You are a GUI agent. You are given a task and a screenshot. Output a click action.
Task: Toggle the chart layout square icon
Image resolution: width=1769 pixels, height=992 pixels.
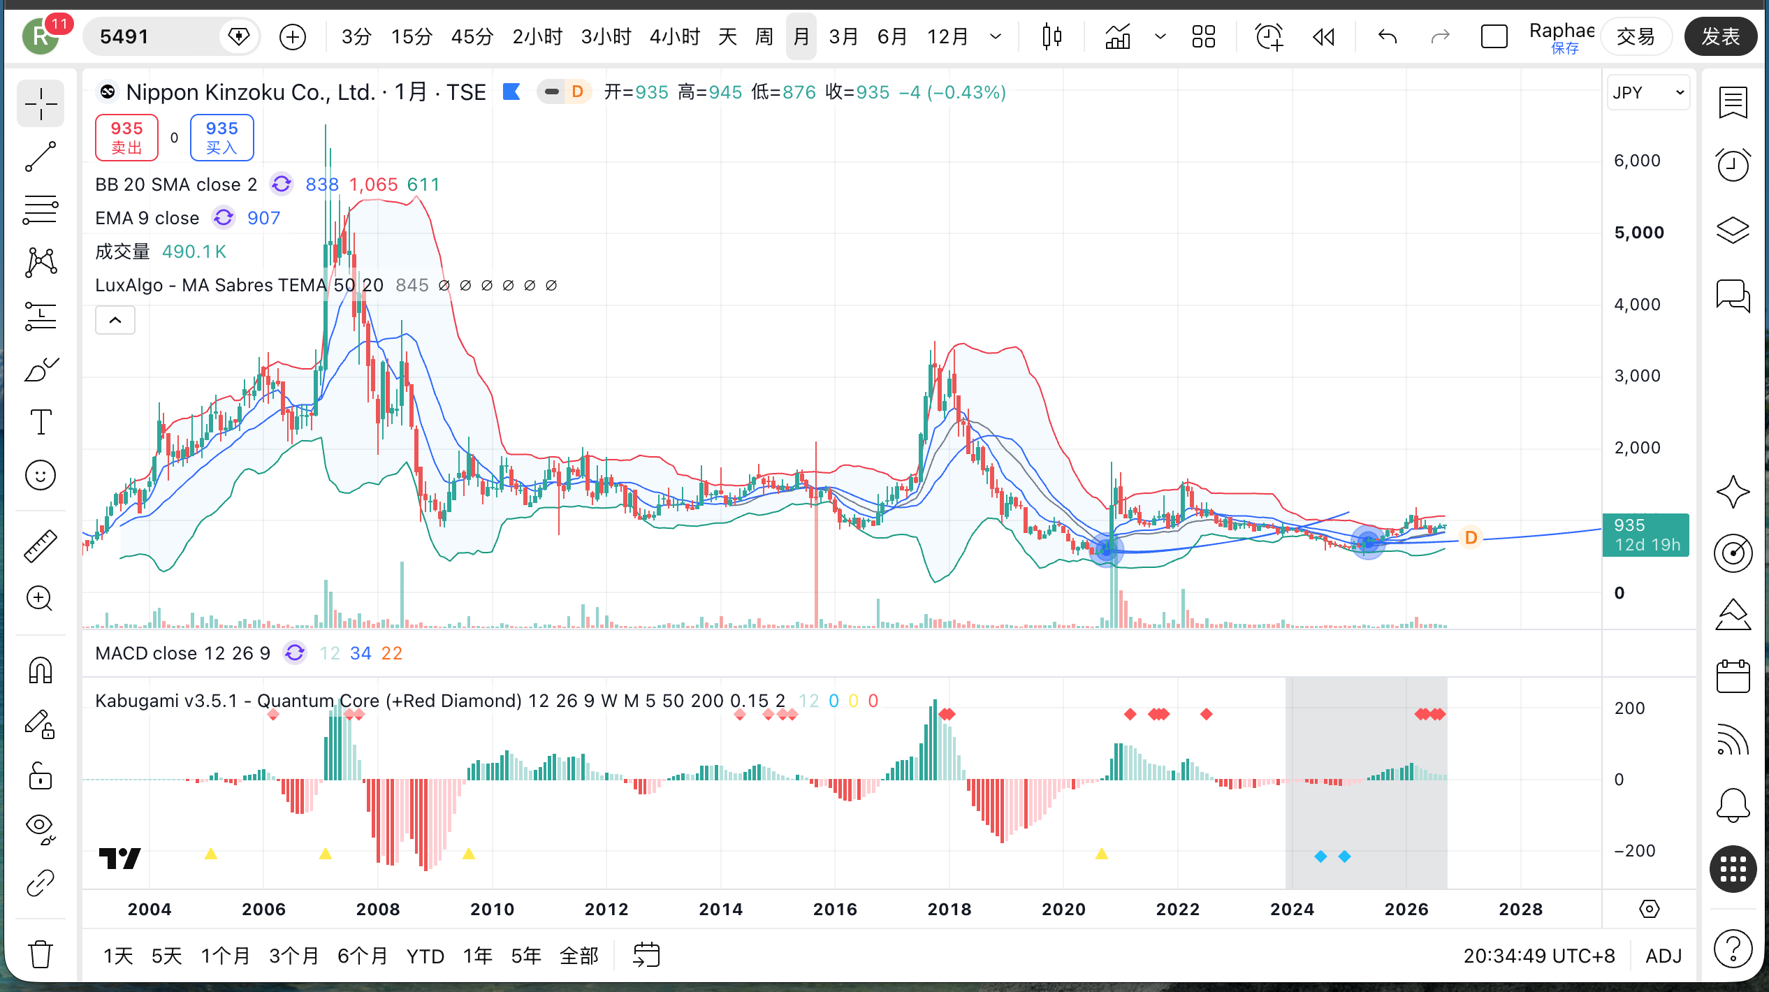tap(1494, 36)
